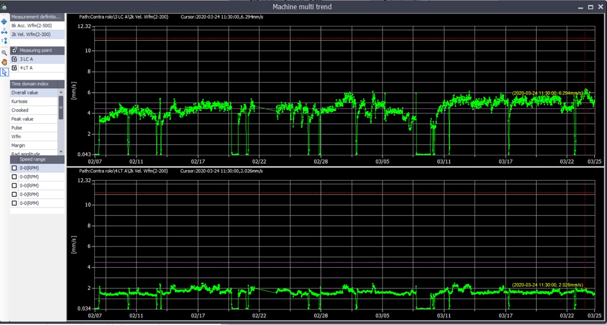This screenshot has width=607, height=325.
Task: Click the 3 LC A chart path header text
Action: tap(123, 17)
